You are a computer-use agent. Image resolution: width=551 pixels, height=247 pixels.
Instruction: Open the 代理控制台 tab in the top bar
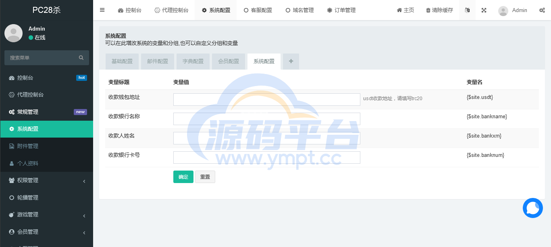(171, 10)
